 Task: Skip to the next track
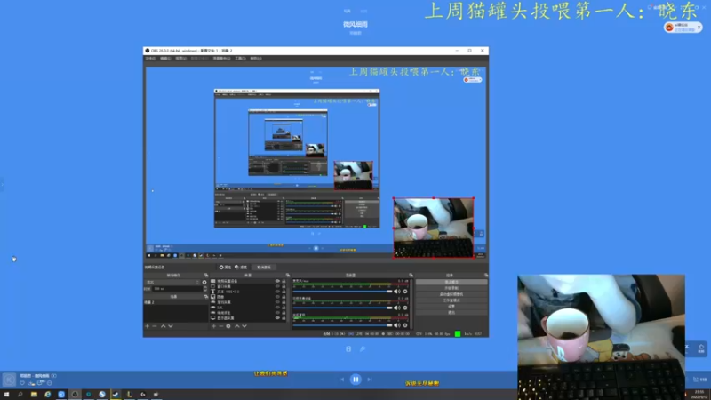[x=370, y=380]
